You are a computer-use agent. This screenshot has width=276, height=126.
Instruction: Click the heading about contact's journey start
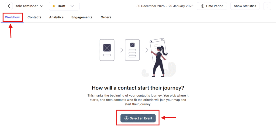[138, 88]
